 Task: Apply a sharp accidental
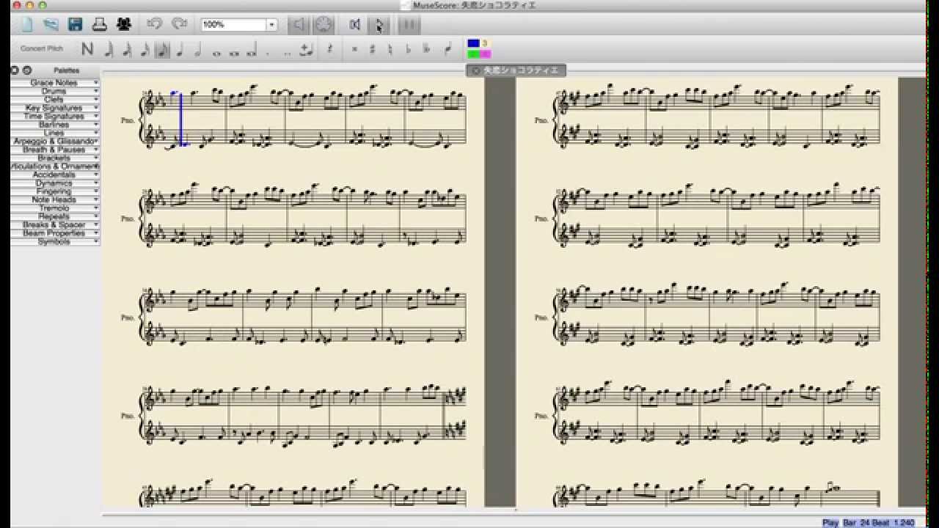click(x=373, y=50)
